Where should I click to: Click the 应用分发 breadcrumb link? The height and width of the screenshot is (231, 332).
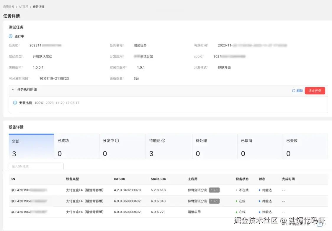tap(9, 6)
